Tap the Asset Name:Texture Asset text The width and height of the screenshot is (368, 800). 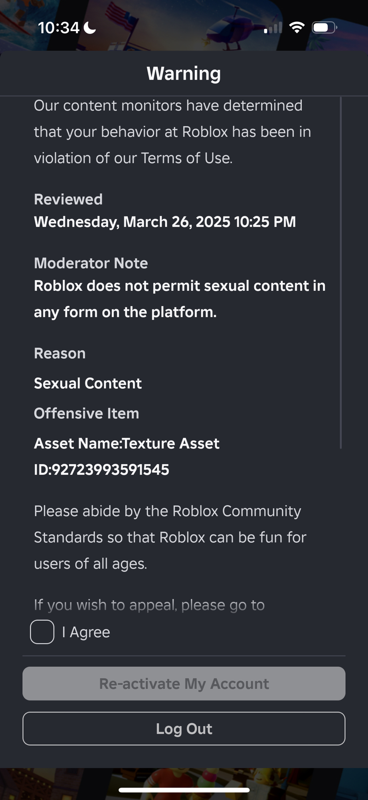pyautogui.click(x=127, y=443)
